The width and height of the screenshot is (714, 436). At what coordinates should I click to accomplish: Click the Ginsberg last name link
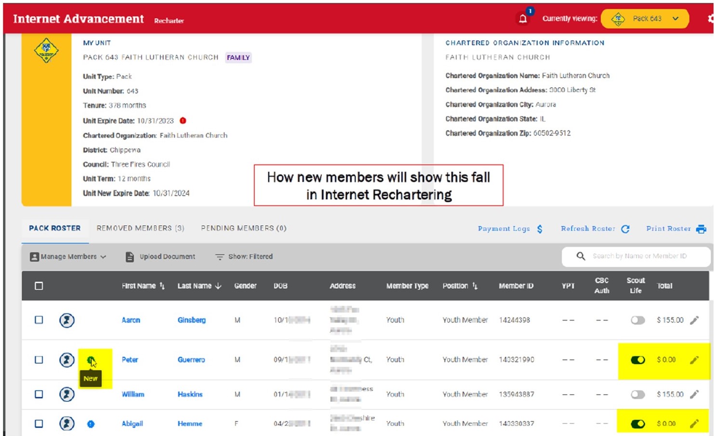191,320
